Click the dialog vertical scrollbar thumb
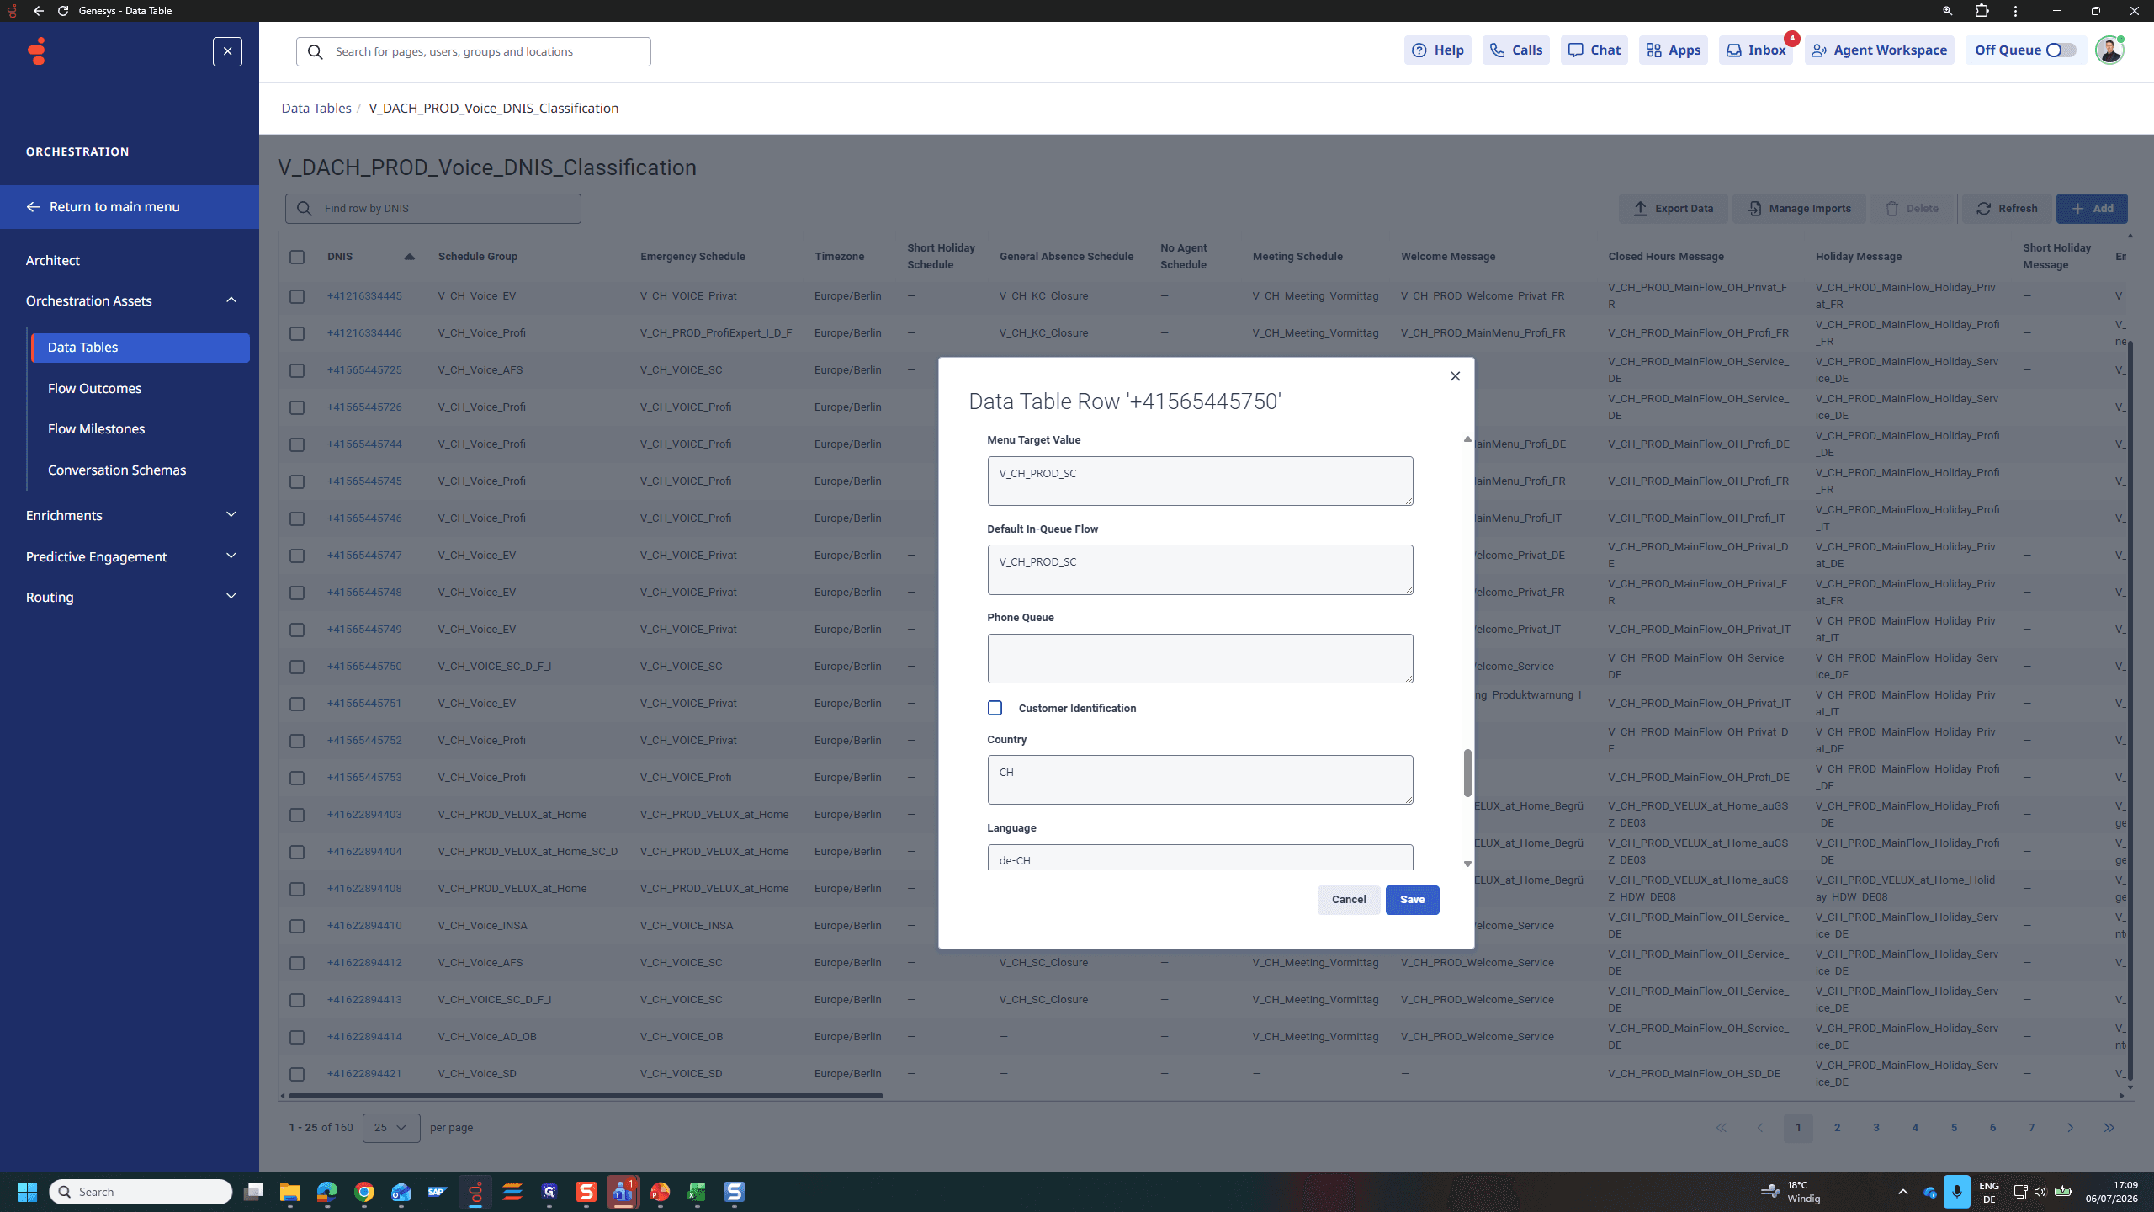 tap(1467, 773)
